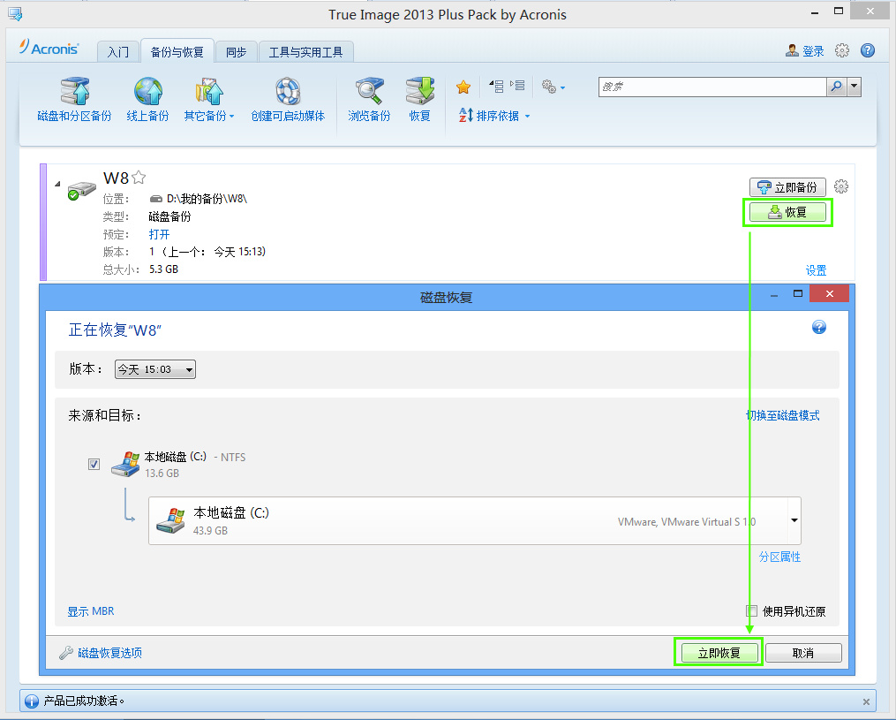896x720 pixels.
Task: Click in the search field
Action: pyautogui.click(x=712, y=87)
